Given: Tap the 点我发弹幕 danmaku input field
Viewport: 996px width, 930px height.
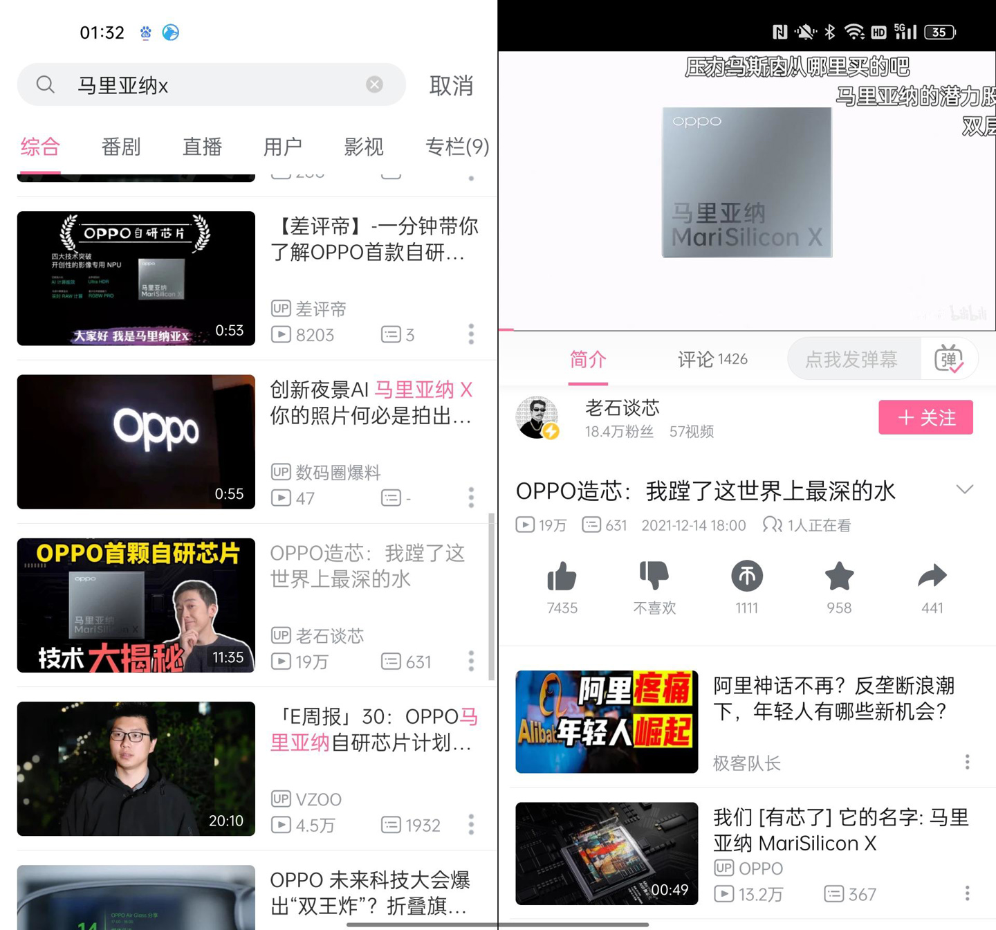Looking at the screenshot, I should coord(852,358).
